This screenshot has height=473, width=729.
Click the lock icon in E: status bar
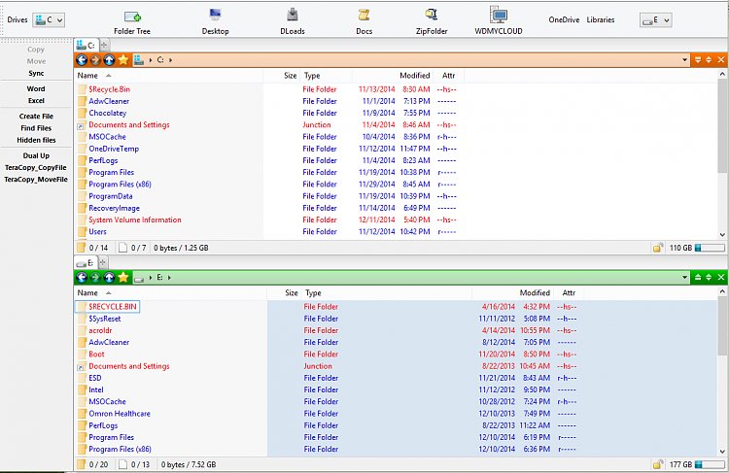657,464
